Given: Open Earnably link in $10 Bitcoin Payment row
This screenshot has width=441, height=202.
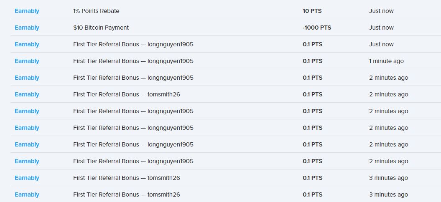Looking at the screenshot, I should click(x=27, y=28).
